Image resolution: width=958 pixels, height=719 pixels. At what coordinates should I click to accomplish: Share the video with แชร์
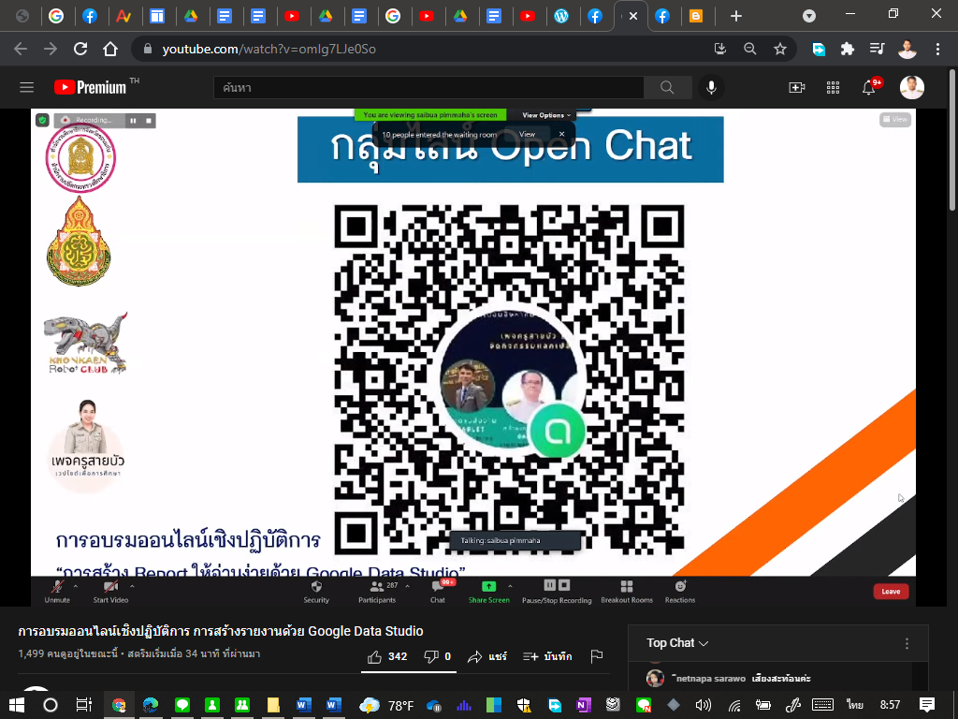[487, 656]
